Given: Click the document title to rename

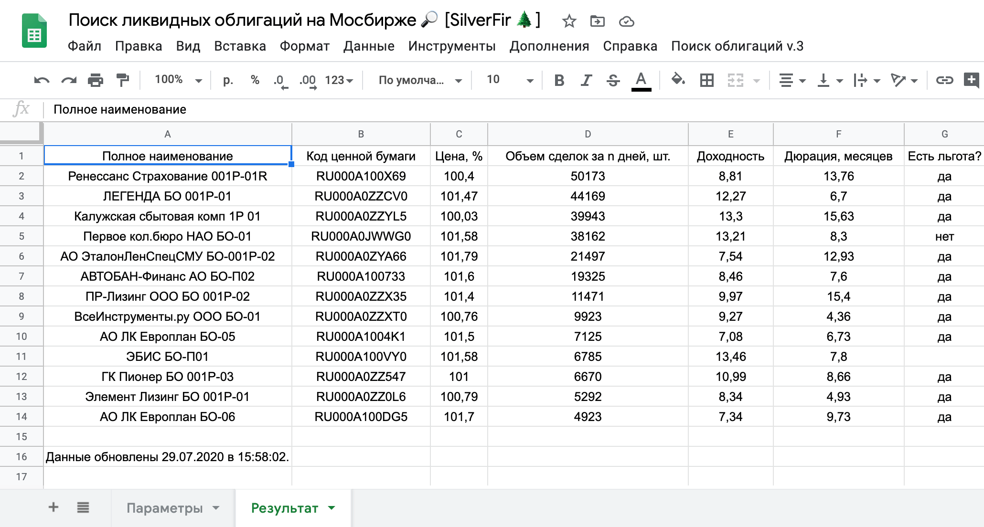Looking at the screenshot, I should click(x=305, y=20).
